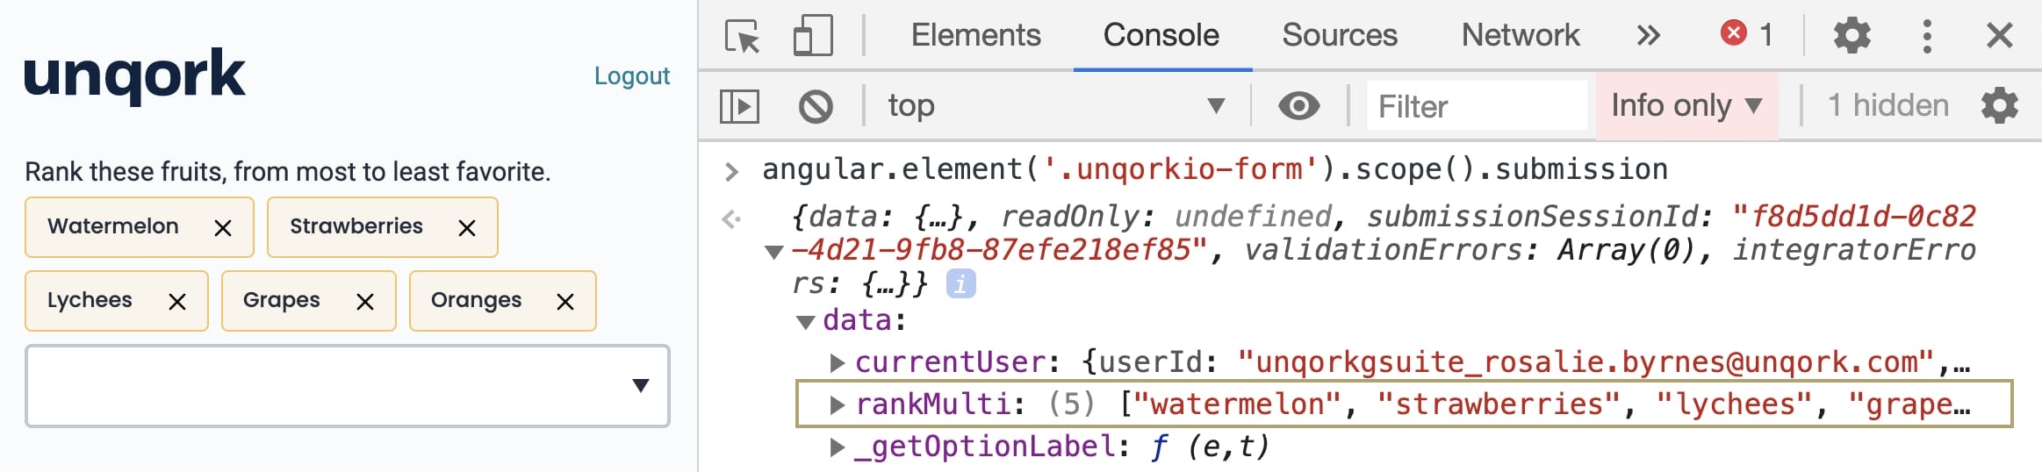Switch to the Elements tab
Viewport: 2042px width, 472px height.
[975, 35]
